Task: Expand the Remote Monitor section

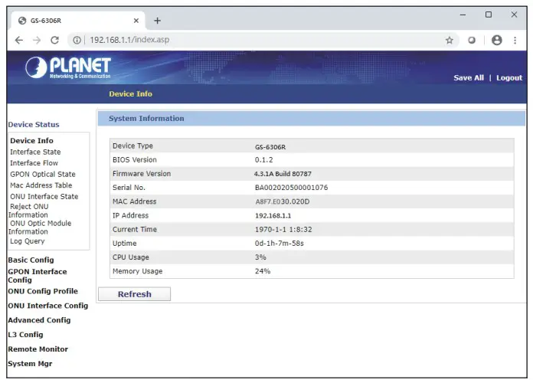Action: pyautogui.click(x=38, y=349)
